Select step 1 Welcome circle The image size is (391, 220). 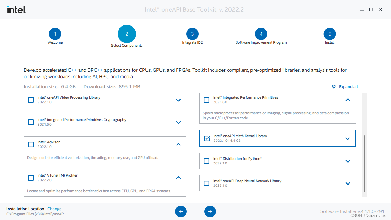click(x=55, y=34)
